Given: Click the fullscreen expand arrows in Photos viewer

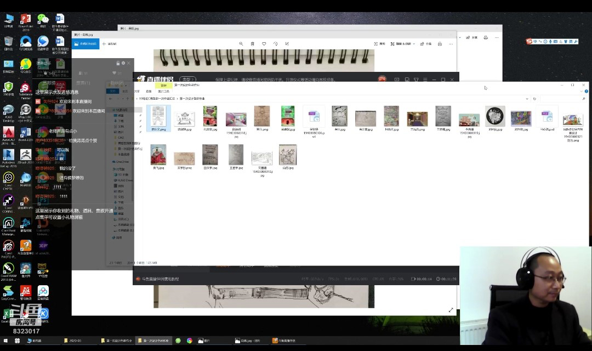Looking at the screenshot, I should 451,310.
